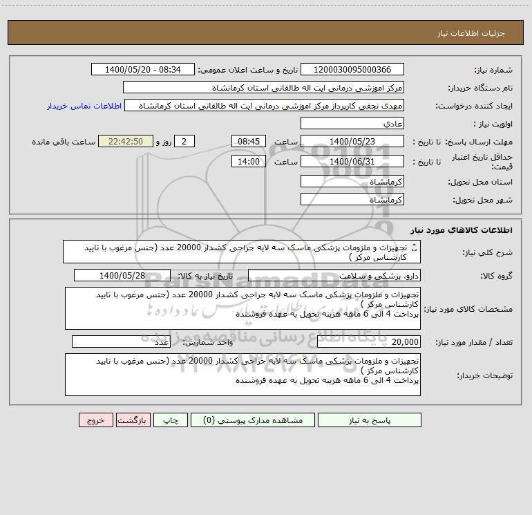Screen dimensions: 532x515
Task: Click the اولویت نیاز field showing عادي
Action: point(352,123)
